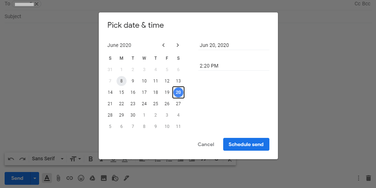Viewport: 376px width, 188px height.
Task: Select June 25 in the calendar
Action: point(156,103)
